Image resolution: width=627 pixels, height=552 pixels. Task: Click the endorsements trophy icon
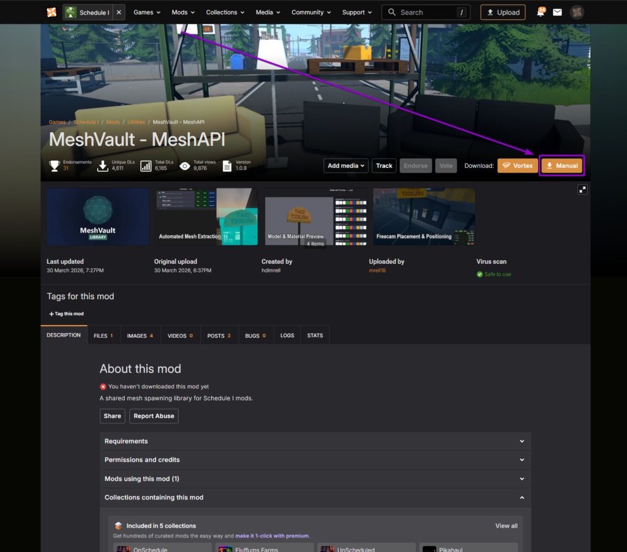tap(54, 165)
